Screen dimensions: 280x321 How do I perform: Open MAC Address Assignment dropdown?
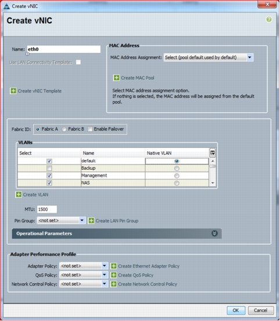[x=209, y=58]
